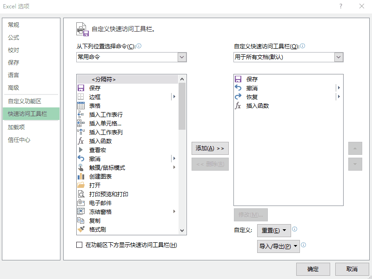Screen dimensions: 372x279
Task: Click the 撤消 icon in right toolbar list
Action: click(x=238, y=88)
